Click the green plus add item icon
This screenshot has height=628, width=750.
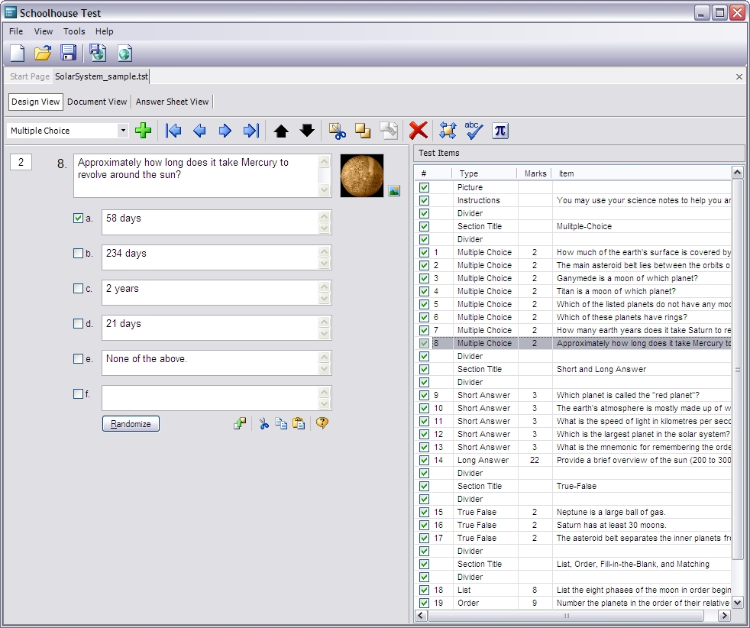[x=143, y=131]
